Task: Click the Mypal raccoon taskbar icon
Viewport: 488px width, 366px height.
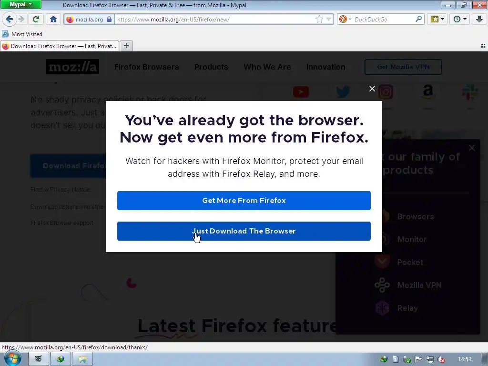Action: pyautogui.click(x=38, y=359)
